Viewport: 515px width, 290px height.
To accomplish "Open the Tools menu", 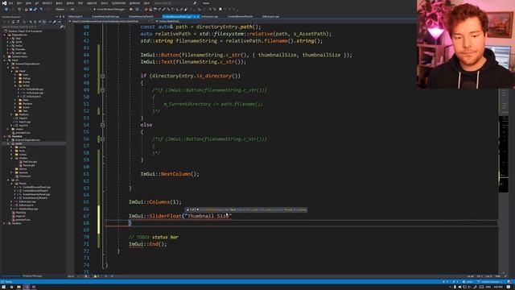I will coord(105,3).
